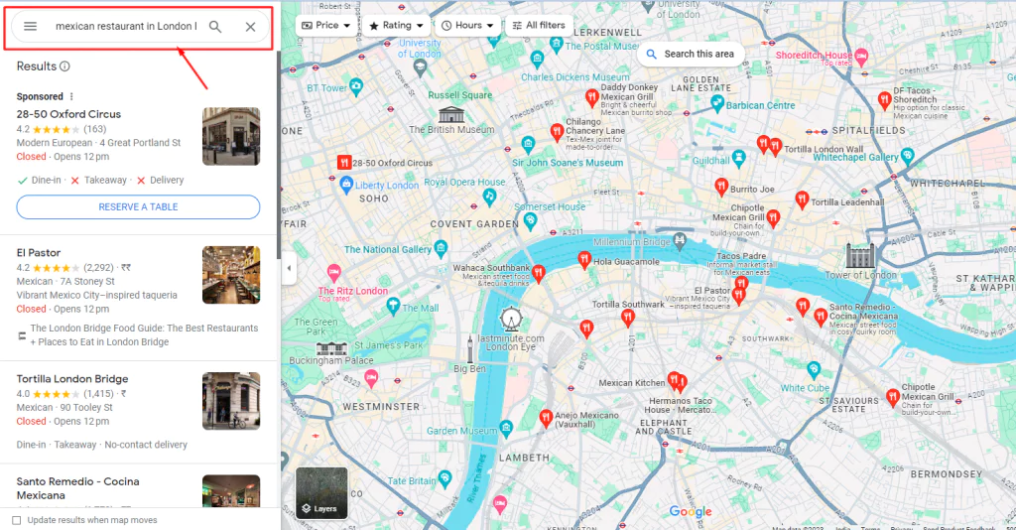Screen dimensions: 1016x530
Task: Click the Chipotle Mexican Grill pin near Monument
Action: pyautogui.click(x=772, y=219)
